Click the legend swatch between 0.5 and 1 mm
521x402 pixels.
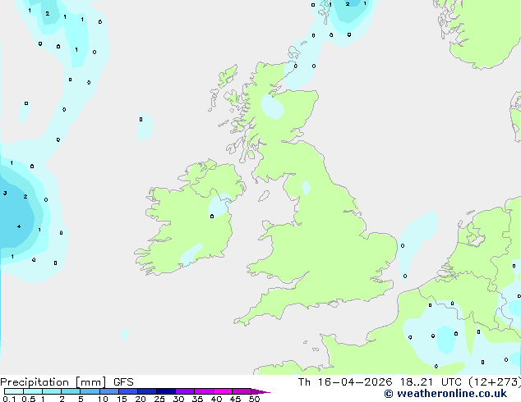pyautogui.click(x=33, y=391)
